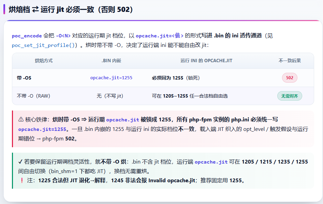
Task: Click the warning triangle icon before '核心铁律'
Action: click(21, 119)
